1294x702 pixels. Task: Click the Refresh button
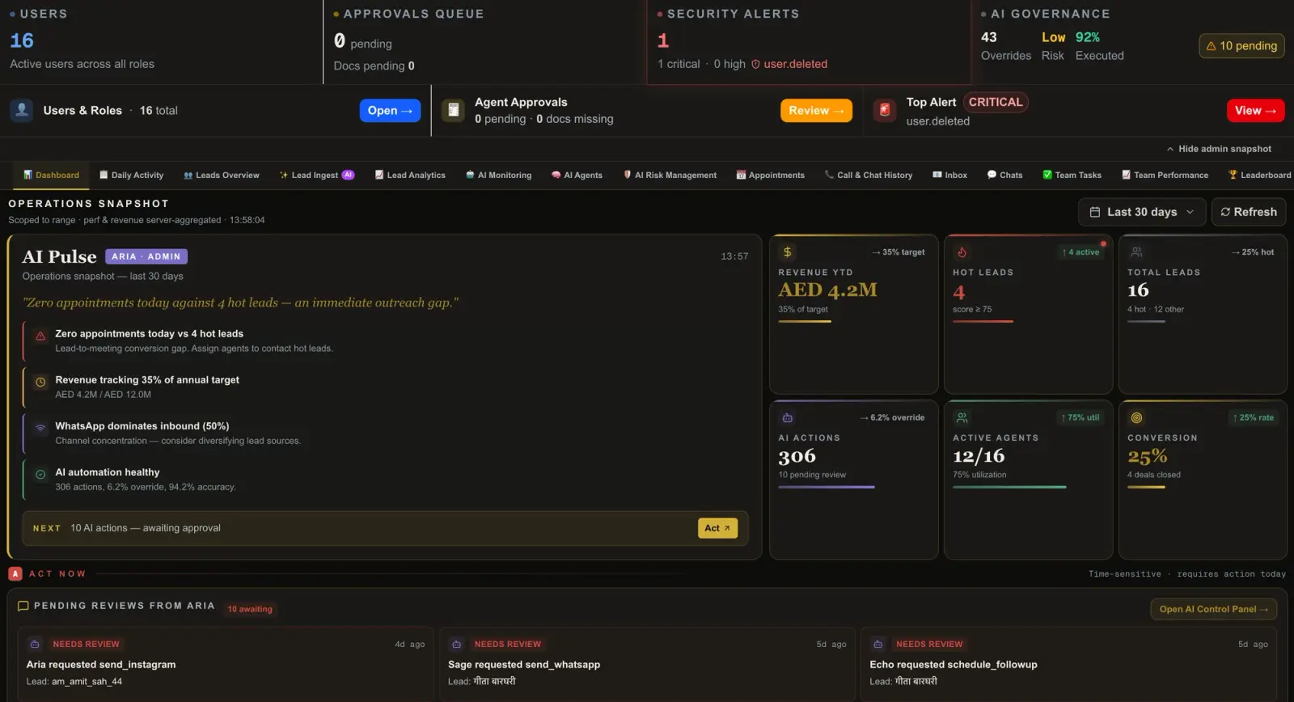tap(1248, 212)
